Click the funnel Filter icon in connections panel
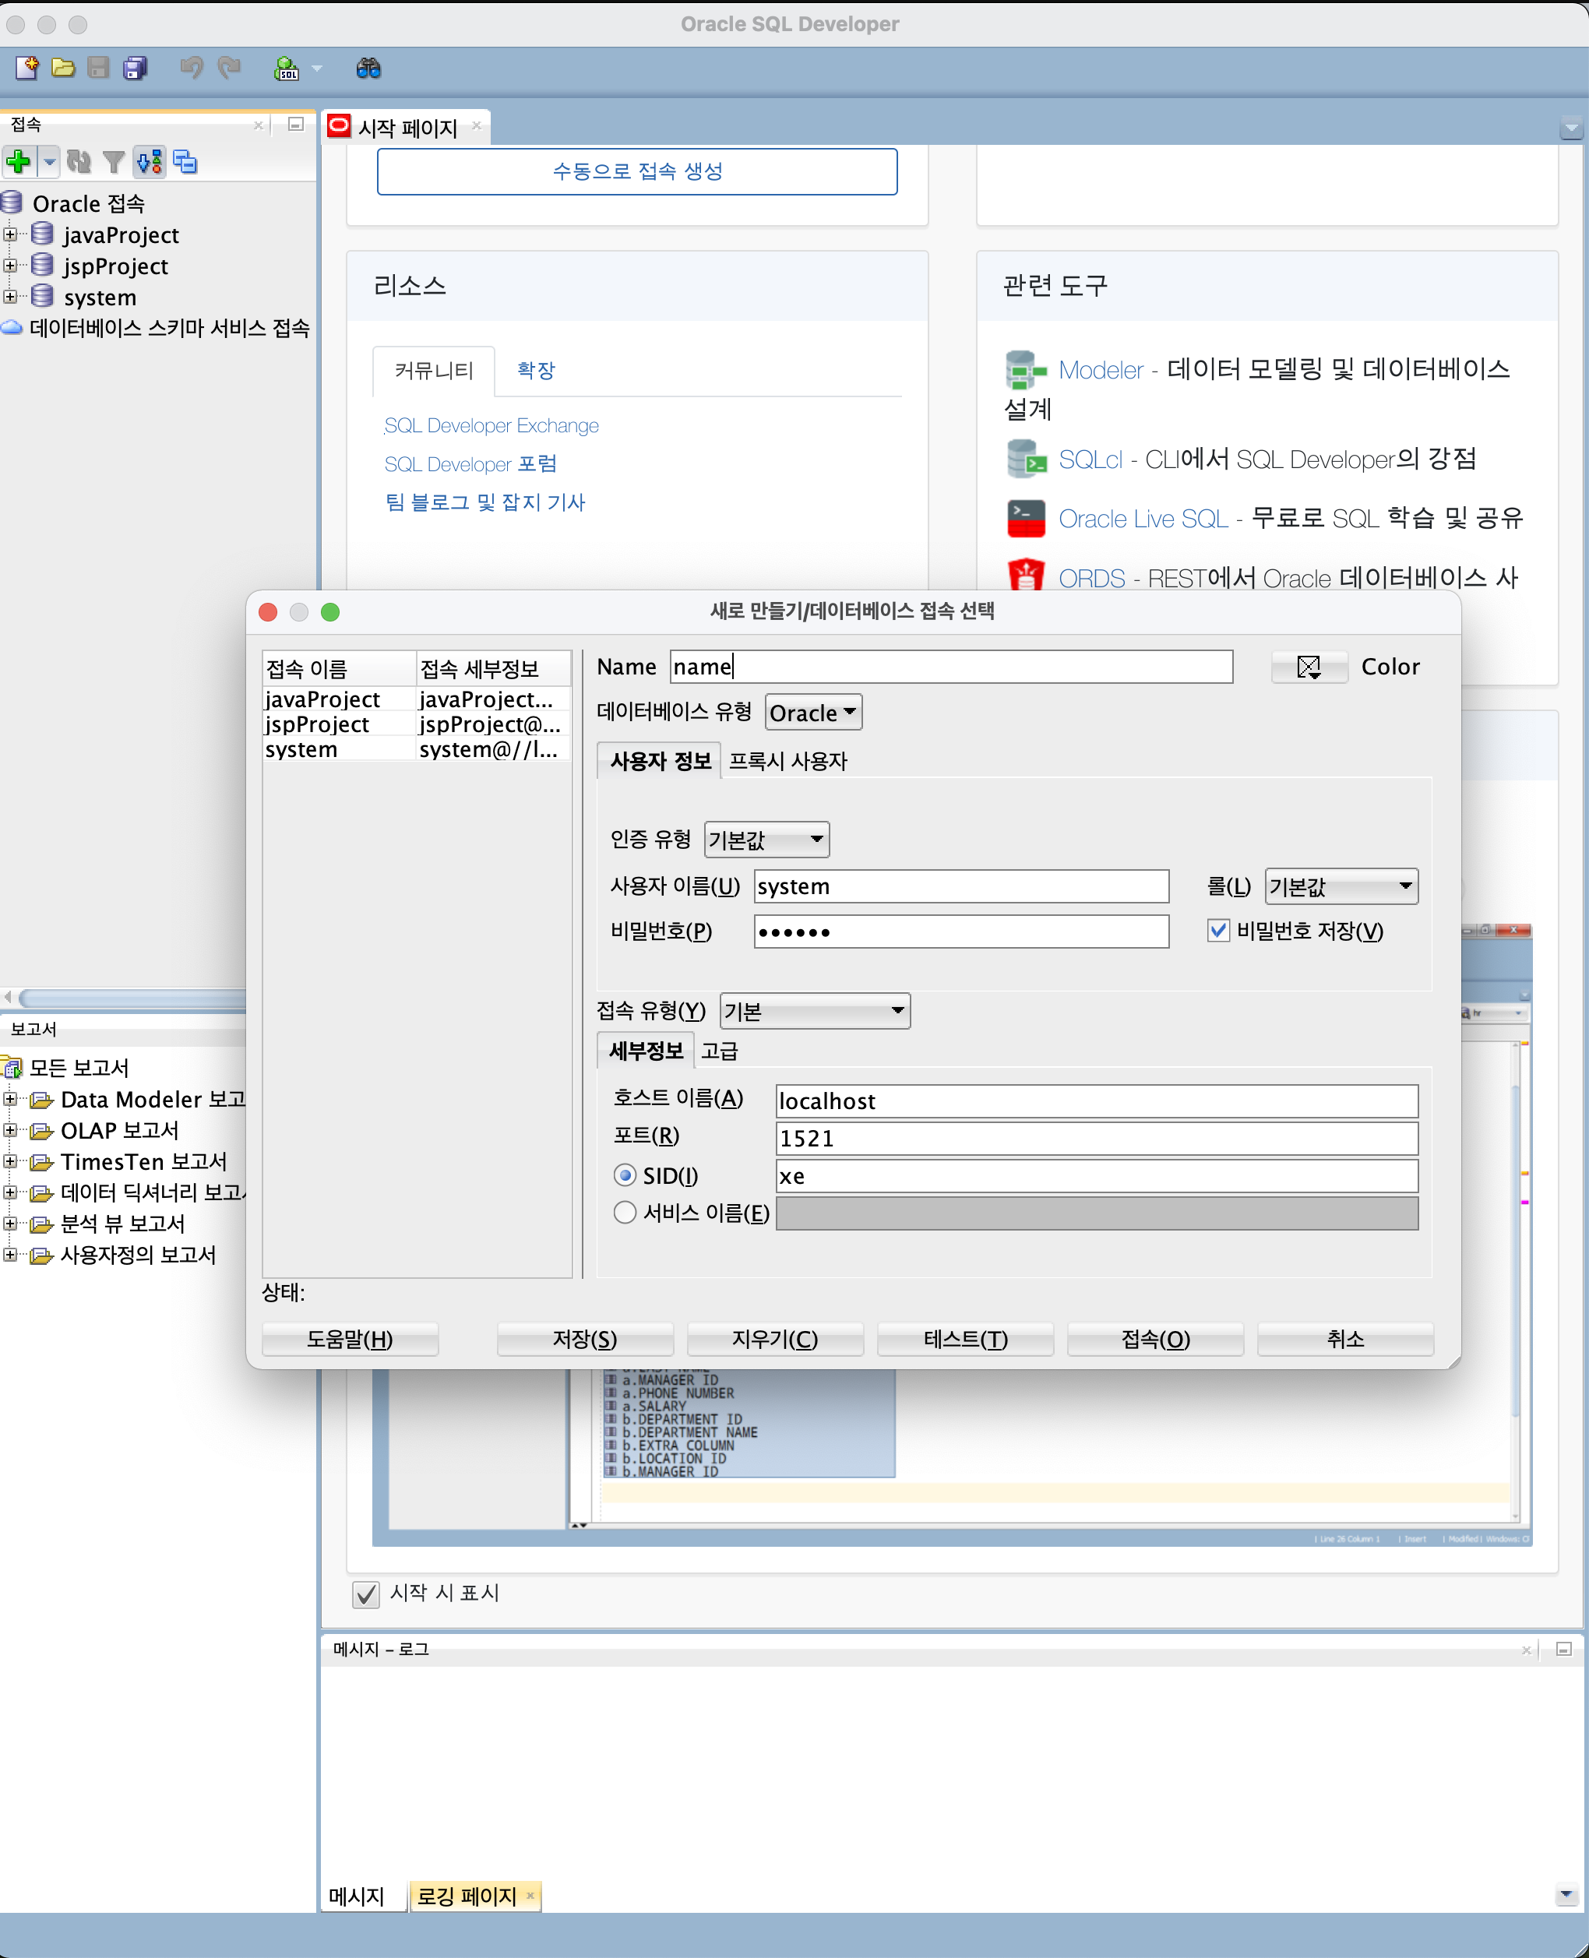This screenshot has height=1958, width=1589. 114,162
